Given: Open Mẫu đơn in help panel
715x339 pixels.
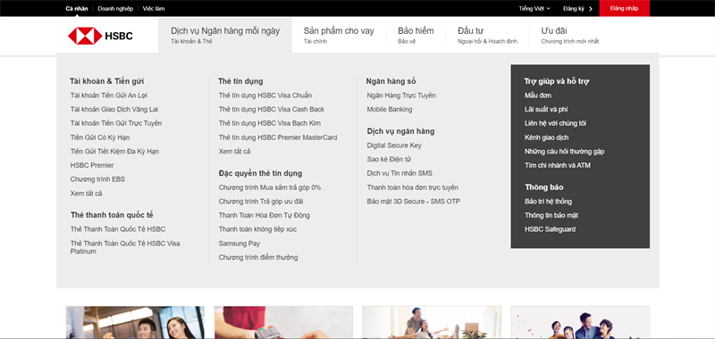Looking at the screenshot, I should point(538,95).
